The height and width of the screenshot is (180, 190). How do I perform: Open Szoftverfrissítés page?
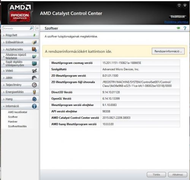17,126
